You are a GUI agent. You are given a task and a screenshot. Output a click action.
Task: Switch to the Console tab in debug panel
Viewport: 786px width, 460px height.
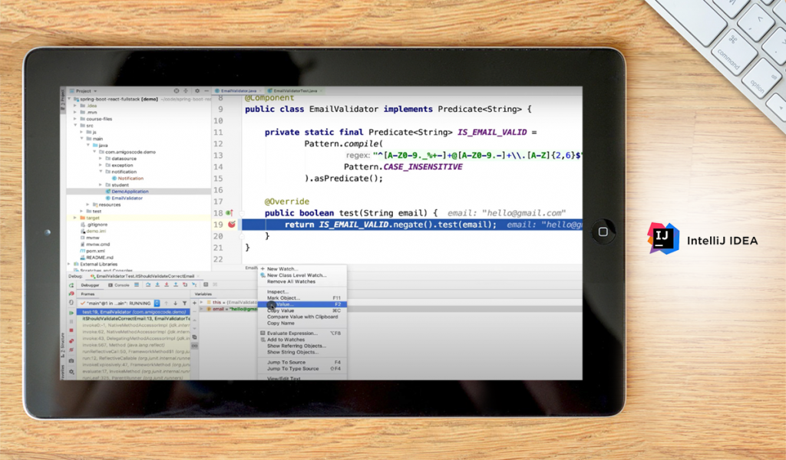120,284
